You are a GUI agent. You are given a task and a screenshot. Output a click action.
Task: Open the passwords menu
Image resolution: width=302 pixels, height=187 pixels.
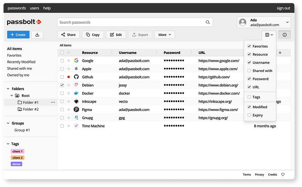(x=17, y=8)
